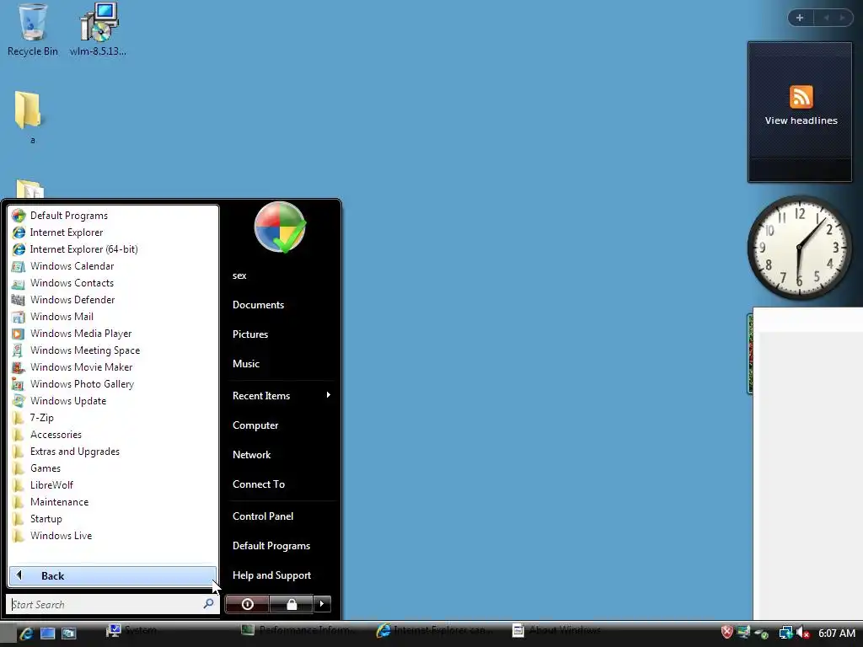
Task: Expand the 7-Zip folder
Action: (x=113, y=418)
